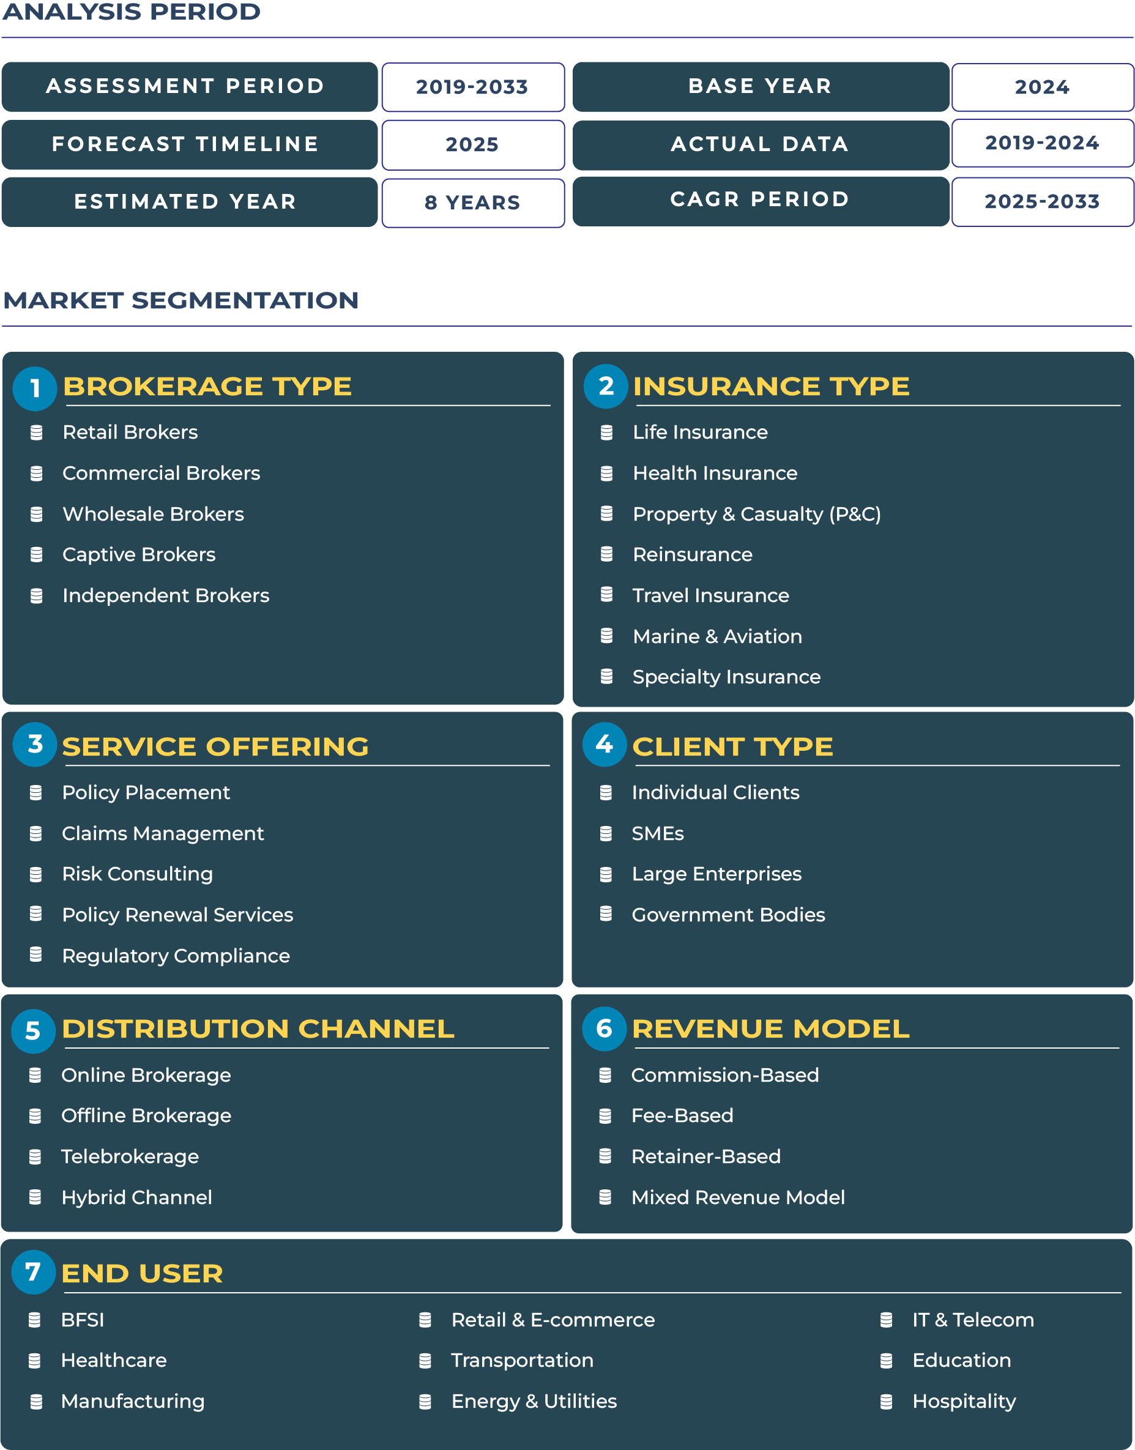
Task: Click the coin icon beside Government Bodies
Action: (606, 913)
